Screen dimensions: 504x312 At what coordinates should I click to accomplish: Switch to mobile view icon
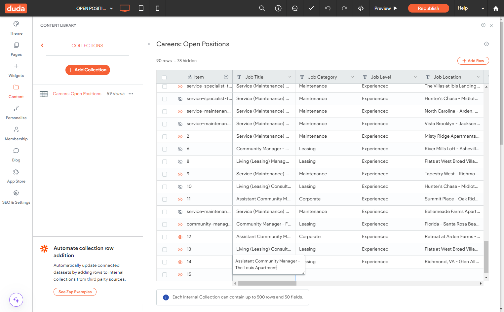click(158, 8)
